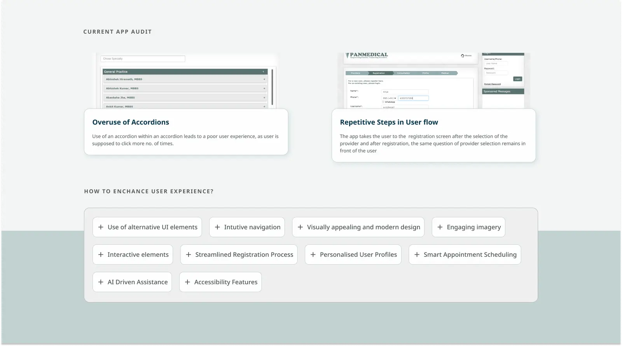
Task: Expand Abhishek Kumar, MBBS row
Action: click(x=185, y=88)
